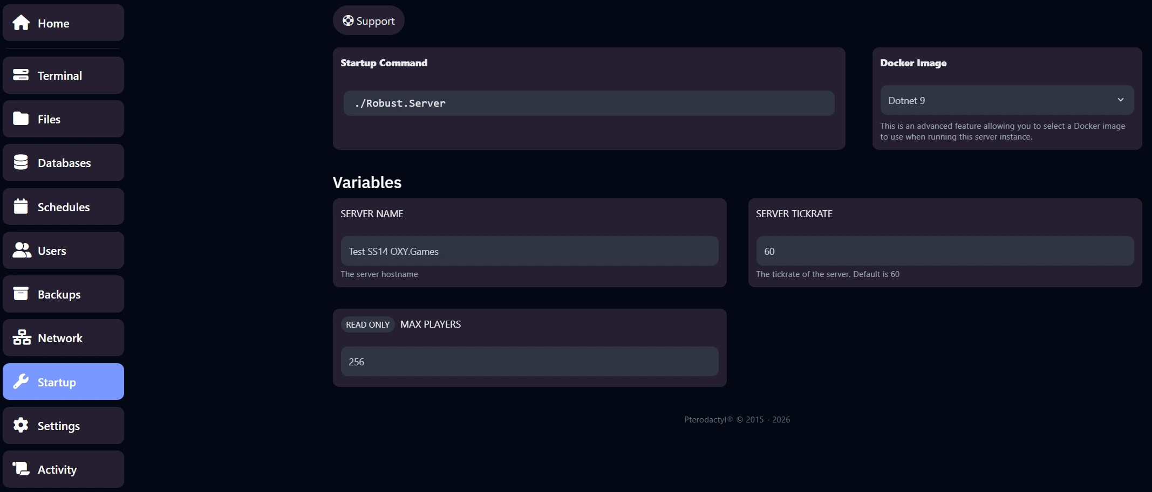Open the Terminal icon
Screen dimensions: 1152x492
click(21, 75)
